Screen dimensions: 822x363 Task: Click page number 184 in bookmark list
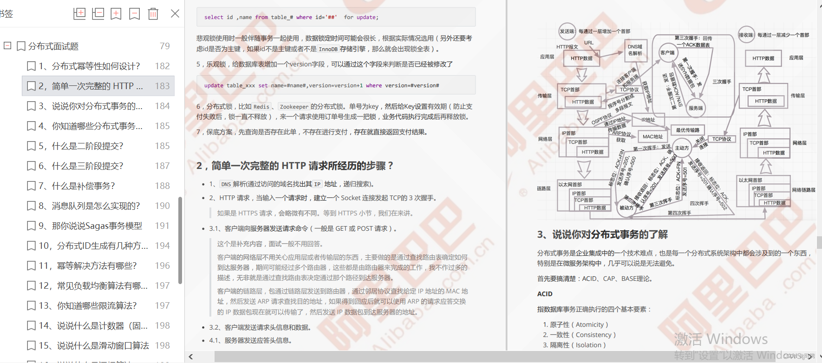pos(163,106)
